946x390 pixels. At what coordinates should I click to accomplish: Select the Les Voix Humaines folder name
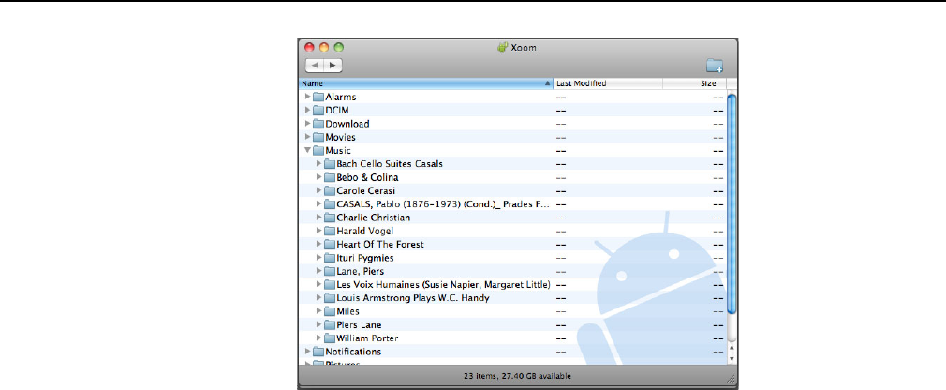click(443, 284)
